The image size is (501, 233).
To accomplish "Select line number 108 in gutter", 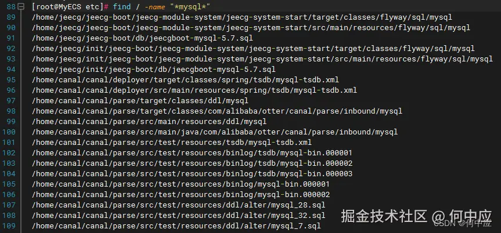I will click(x=9, y=216).
